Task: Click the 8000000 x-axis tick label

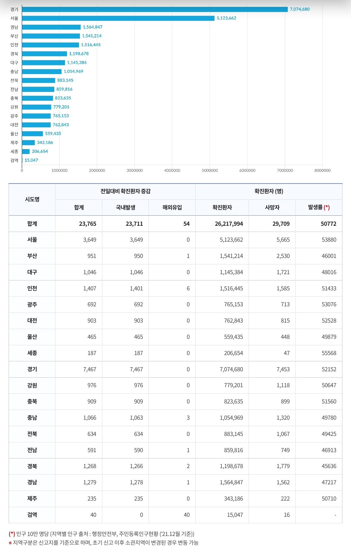Action: click(322, 170)
